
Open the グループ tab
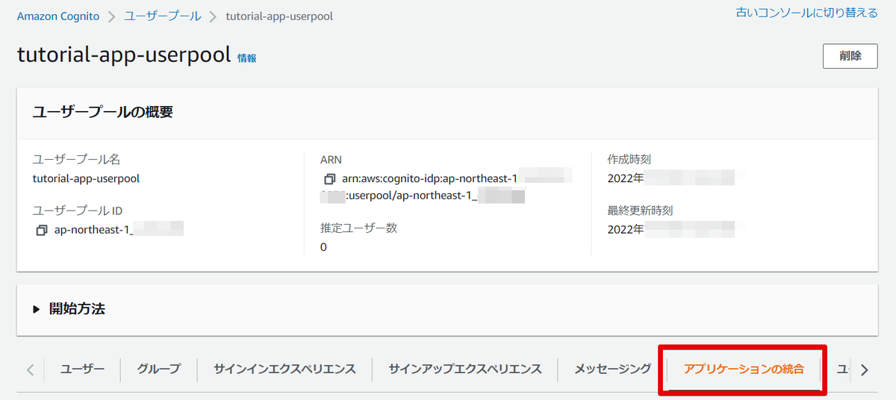159,369
